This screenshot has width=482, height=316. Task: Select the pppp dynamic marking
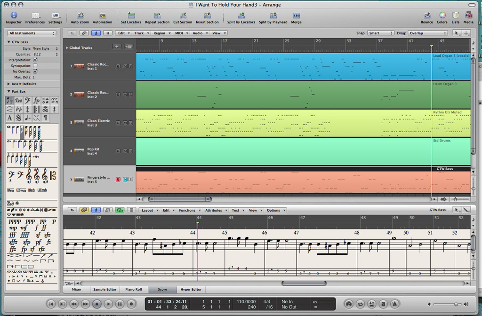(x=15, y=221)
